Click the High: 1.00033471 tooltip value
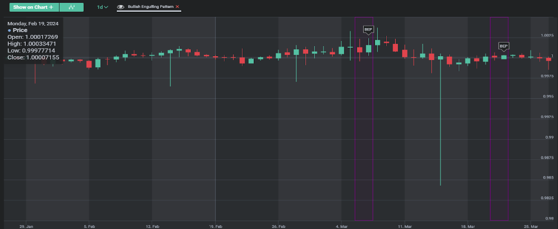 [33, 44]
